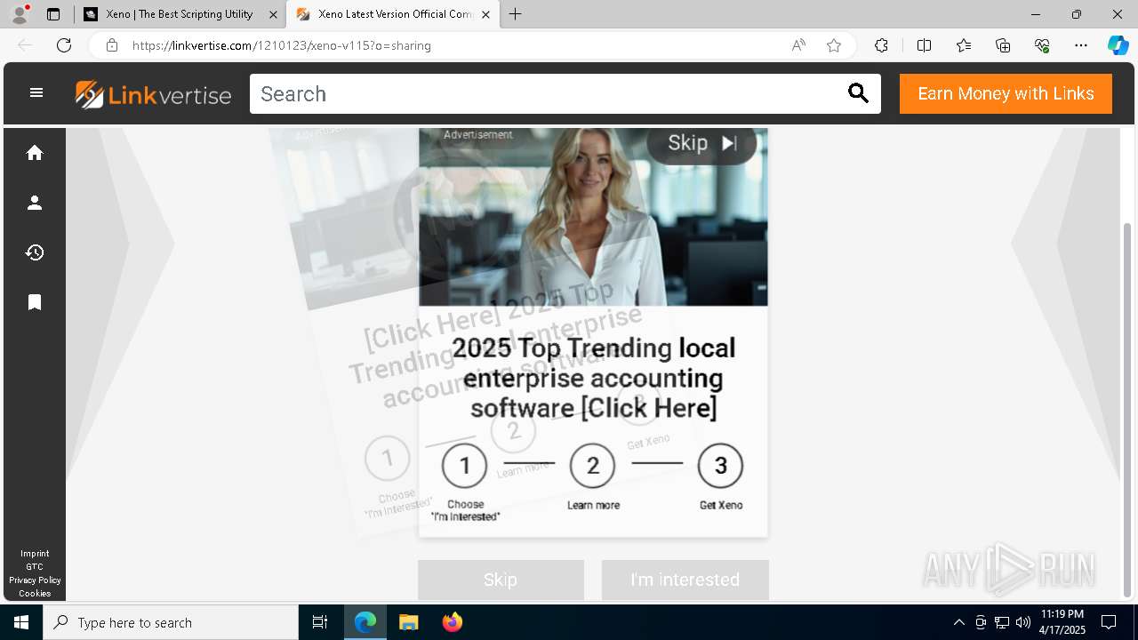Show hidden tray icons chevron
The image size is (1138, 640).
point(958,622)
